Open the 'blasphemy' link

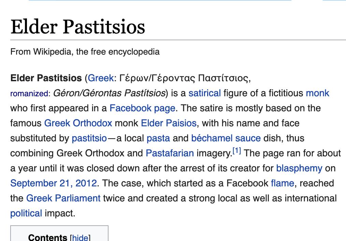pos(299,168)
